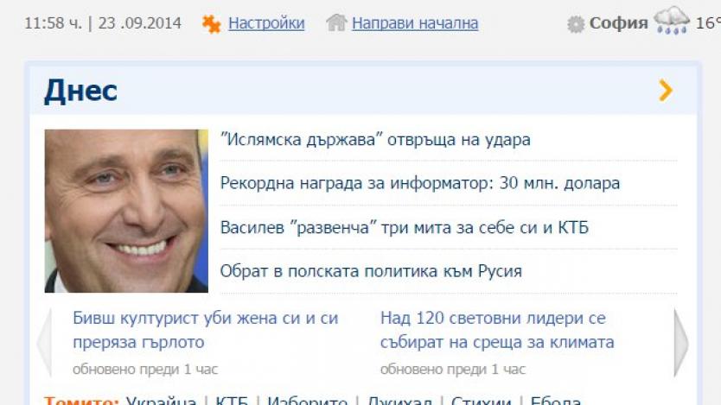Show previous news with left carousel arrow
Screen dimensions: 721x405
(45, 343)
